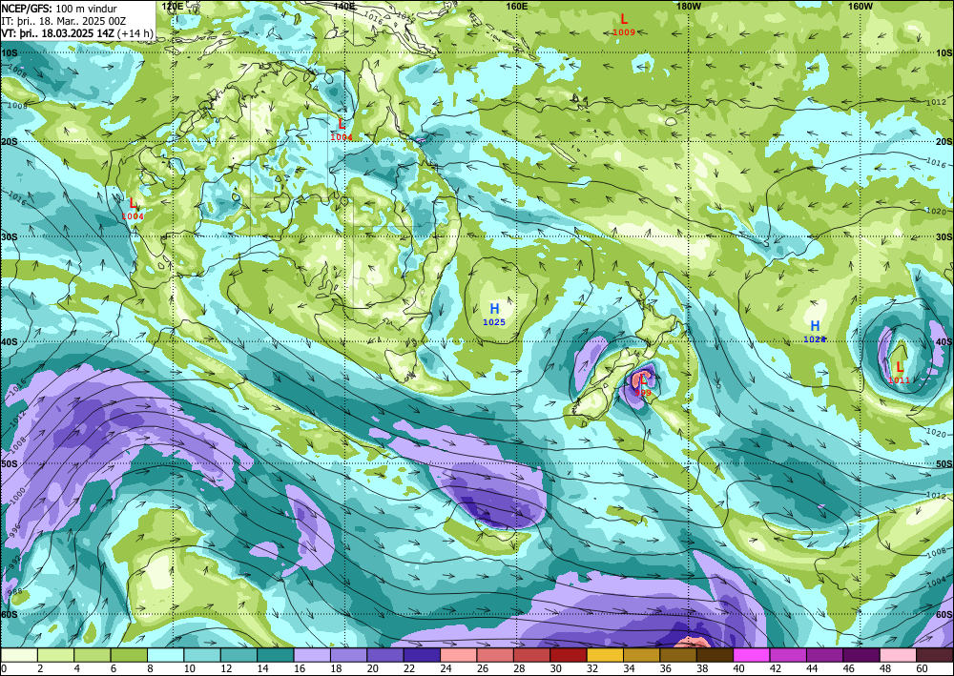Click the legend swatch for 4–6 wind speed
Screen dimensions: 954x676
[x=93, y=655]
